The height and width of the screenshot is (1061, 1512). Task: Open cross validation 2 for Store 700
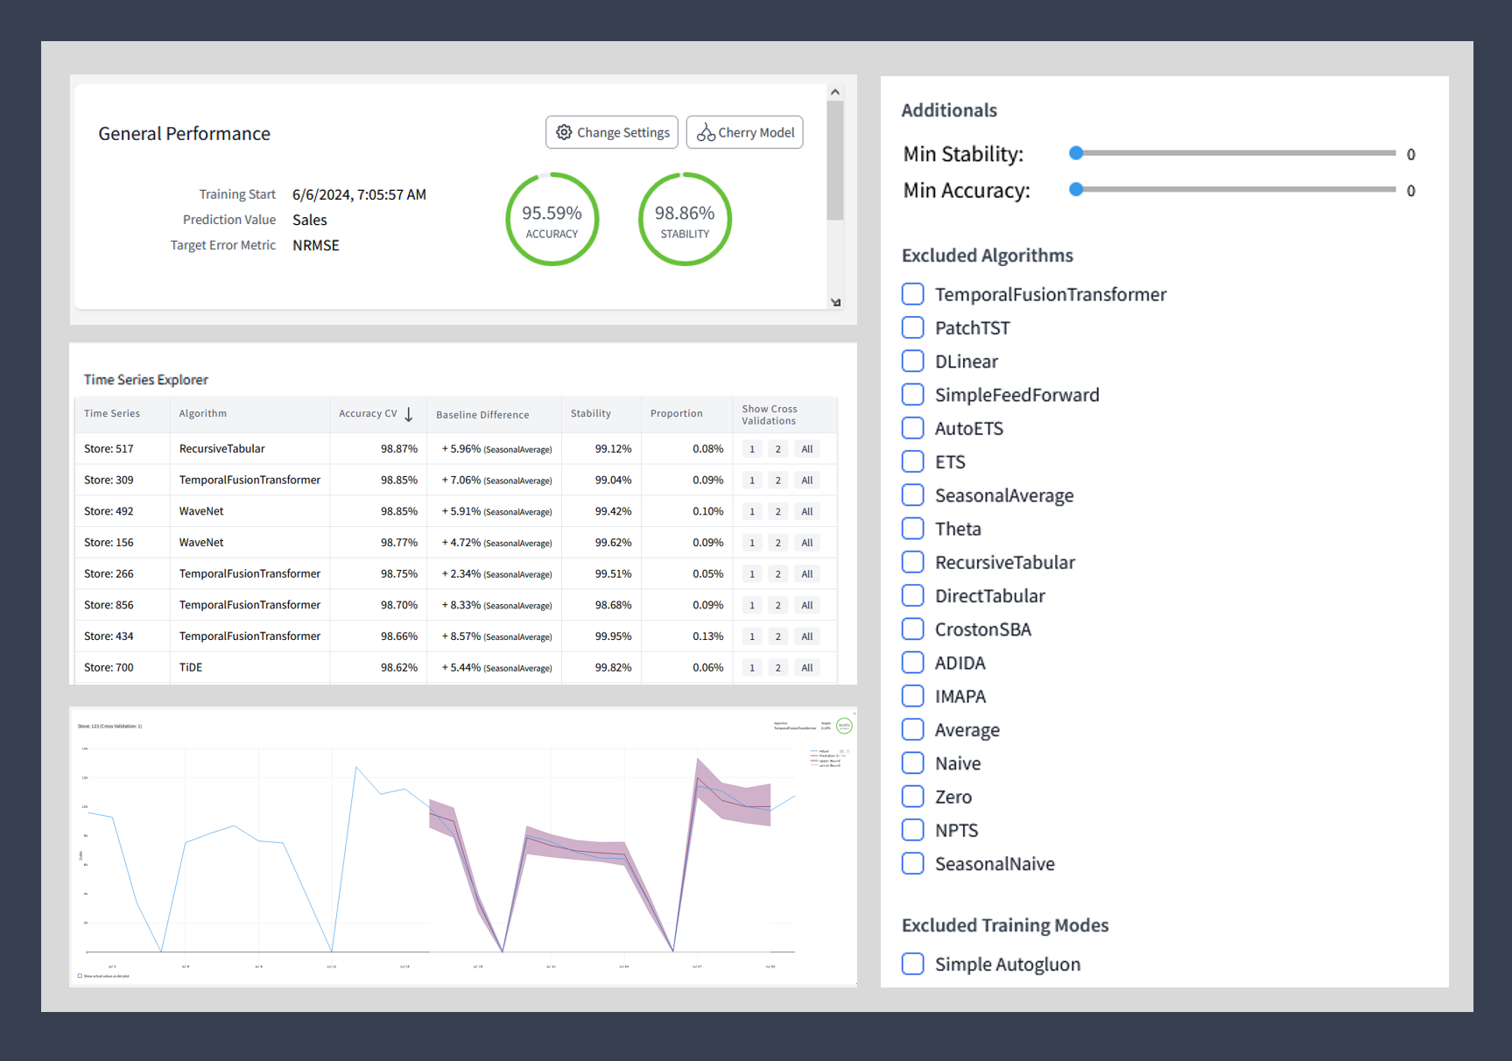(x=777, y=666)
